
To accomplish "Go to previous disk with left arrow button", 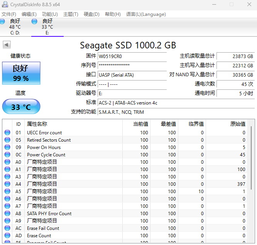I will (x=7, y=45).
